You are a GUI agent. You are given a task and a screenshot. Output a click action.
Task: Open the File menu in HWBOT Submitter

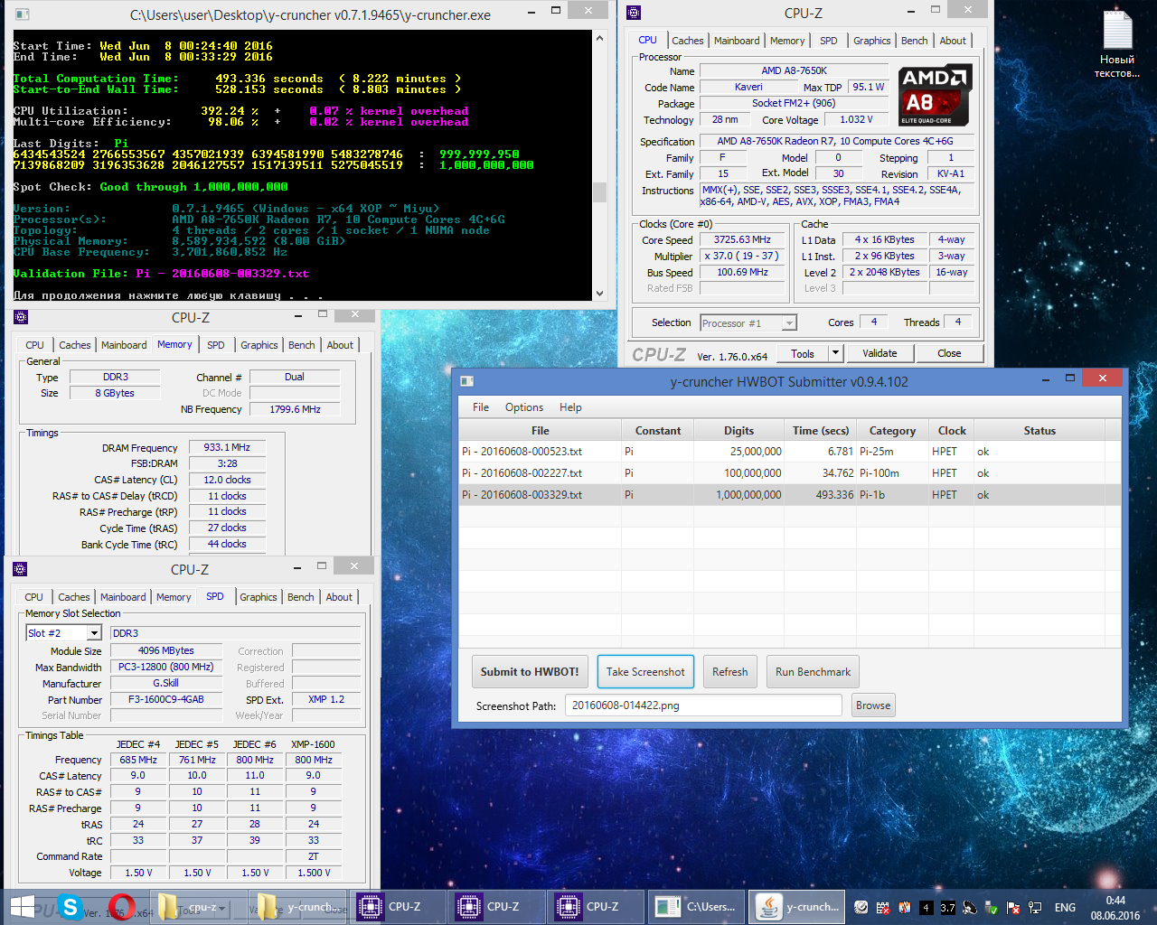click(x=481, y=407)
